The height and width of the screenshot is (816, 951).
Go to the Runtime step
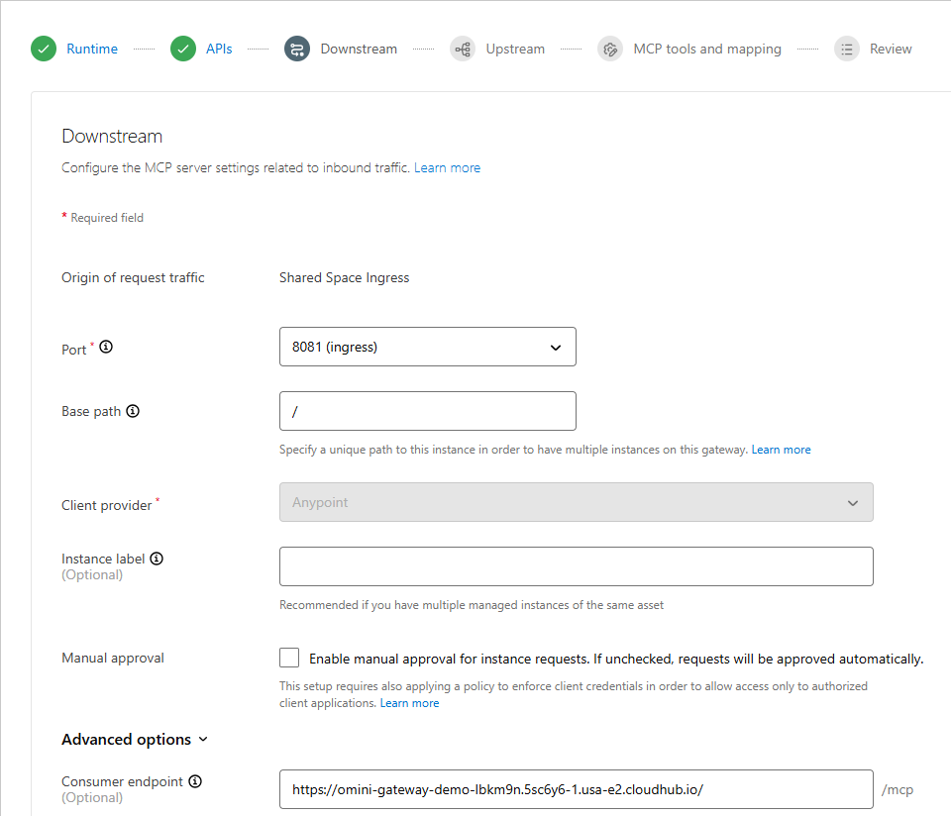pos(92,49)
